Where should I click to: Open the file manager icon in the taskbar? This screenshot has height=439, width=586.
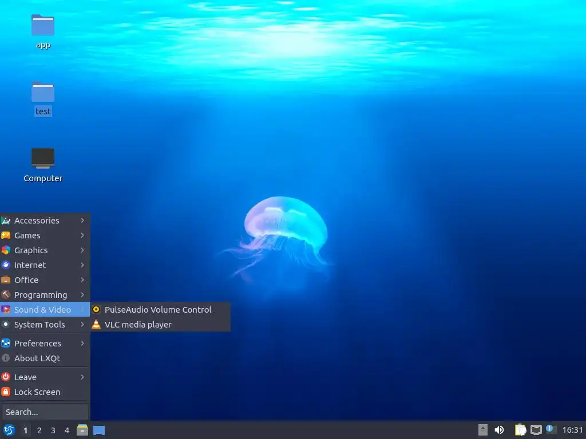[x=82, y=430]
